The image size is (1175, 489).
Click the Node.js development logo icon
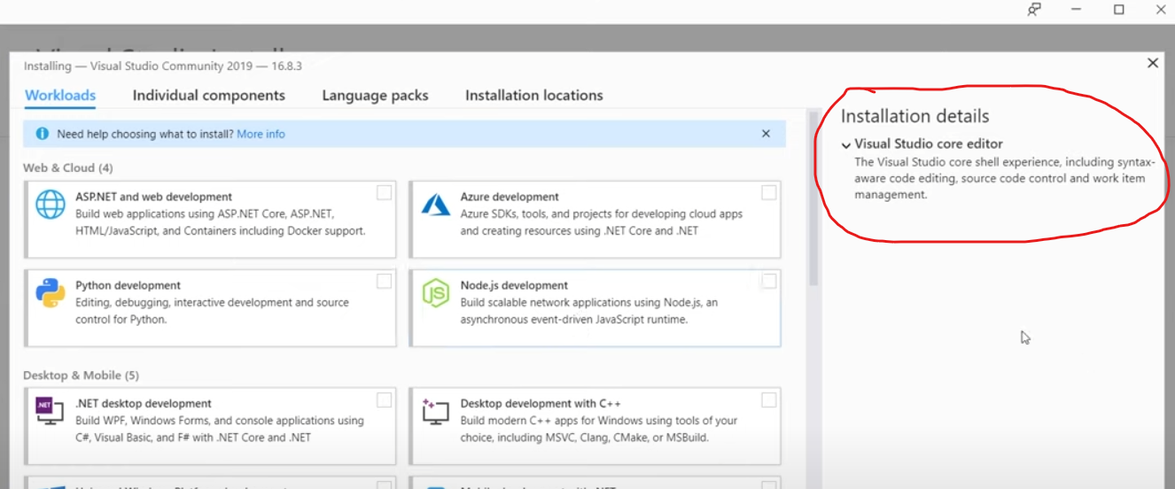436,293
